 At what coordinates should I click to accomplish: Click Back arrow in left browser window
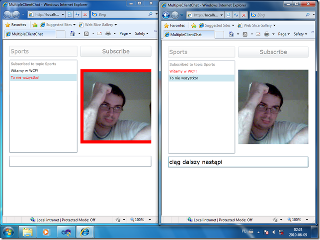pos(7,14)
